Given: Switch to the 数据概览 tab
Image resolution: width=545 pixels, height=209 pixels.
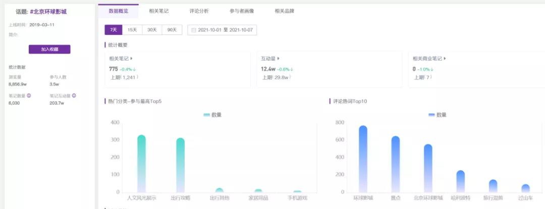Looking at the screenshot, I should pos(118,11).
